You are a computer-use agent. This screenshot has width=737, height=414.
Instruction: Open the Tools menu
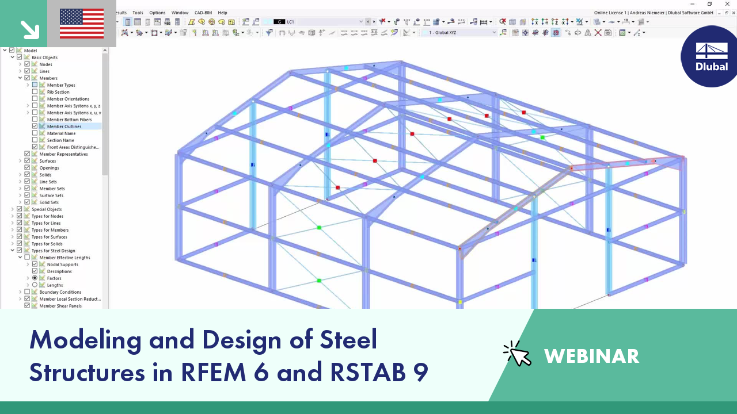pos(138,12)
